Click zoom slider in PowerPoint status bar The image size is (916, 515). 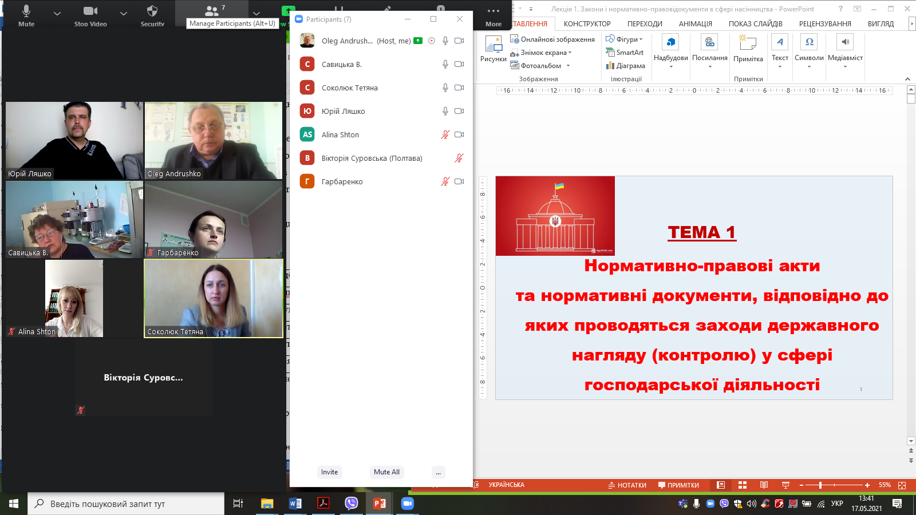(x=834, y=485)
